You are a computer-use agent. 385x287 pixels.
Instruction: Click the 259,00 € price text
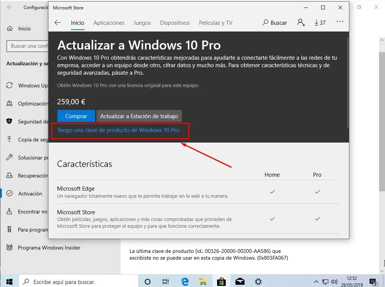coord(71,102)
